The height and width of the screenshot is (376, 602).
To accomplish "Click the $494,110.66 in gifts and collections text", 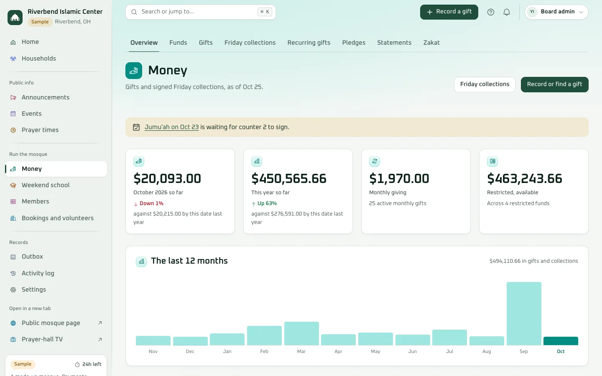I will (x=534, y=261).
